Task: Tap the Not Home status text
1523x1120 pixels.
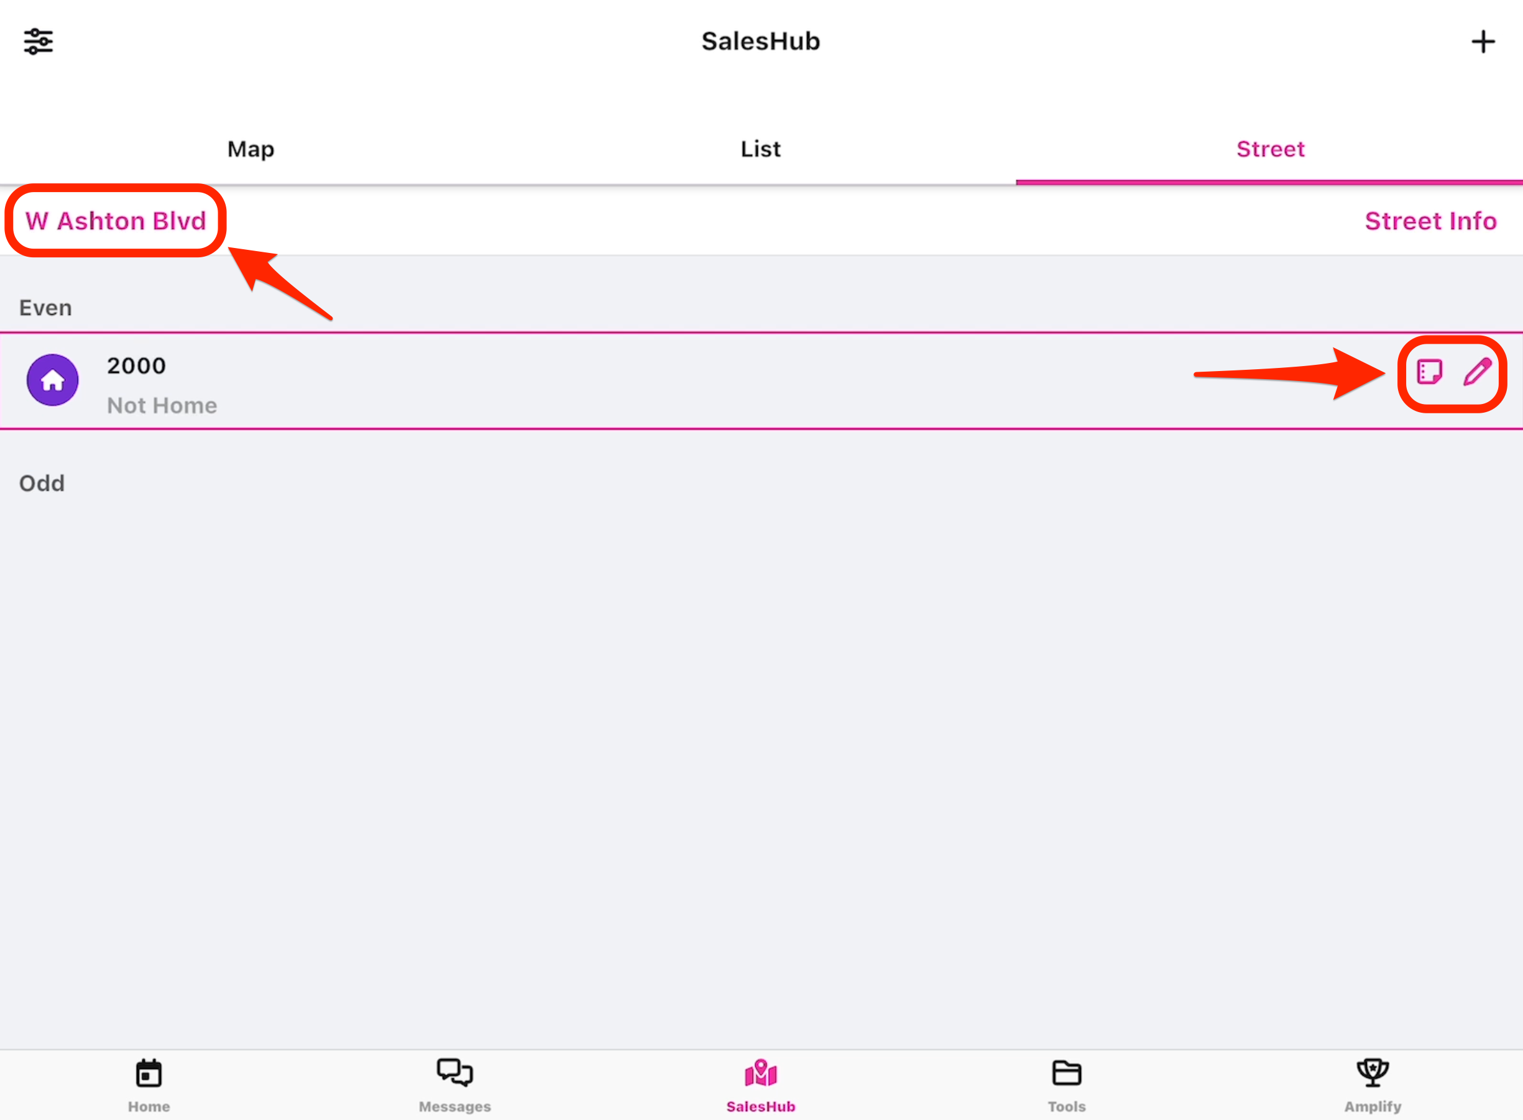Action: (x=162, y=405)
